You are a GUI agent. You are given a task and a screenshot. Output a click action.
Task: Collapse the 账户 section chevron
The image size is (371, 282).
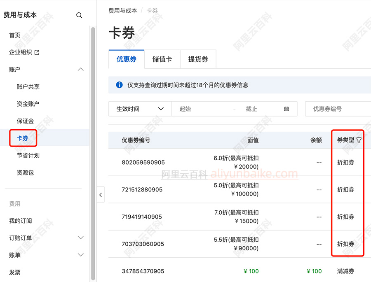[x=81, y=69]
